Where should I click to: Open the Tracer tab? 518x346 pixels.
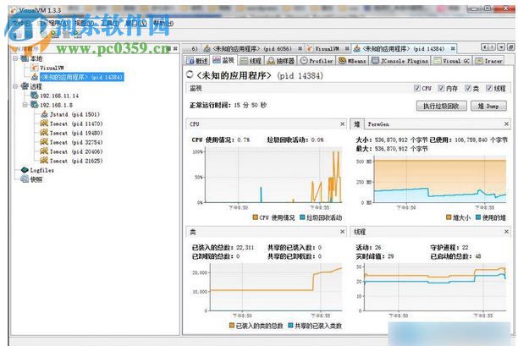pos(489,61)
